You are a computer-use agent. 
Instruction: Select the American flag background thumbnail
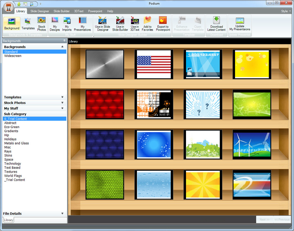[154, 64]
